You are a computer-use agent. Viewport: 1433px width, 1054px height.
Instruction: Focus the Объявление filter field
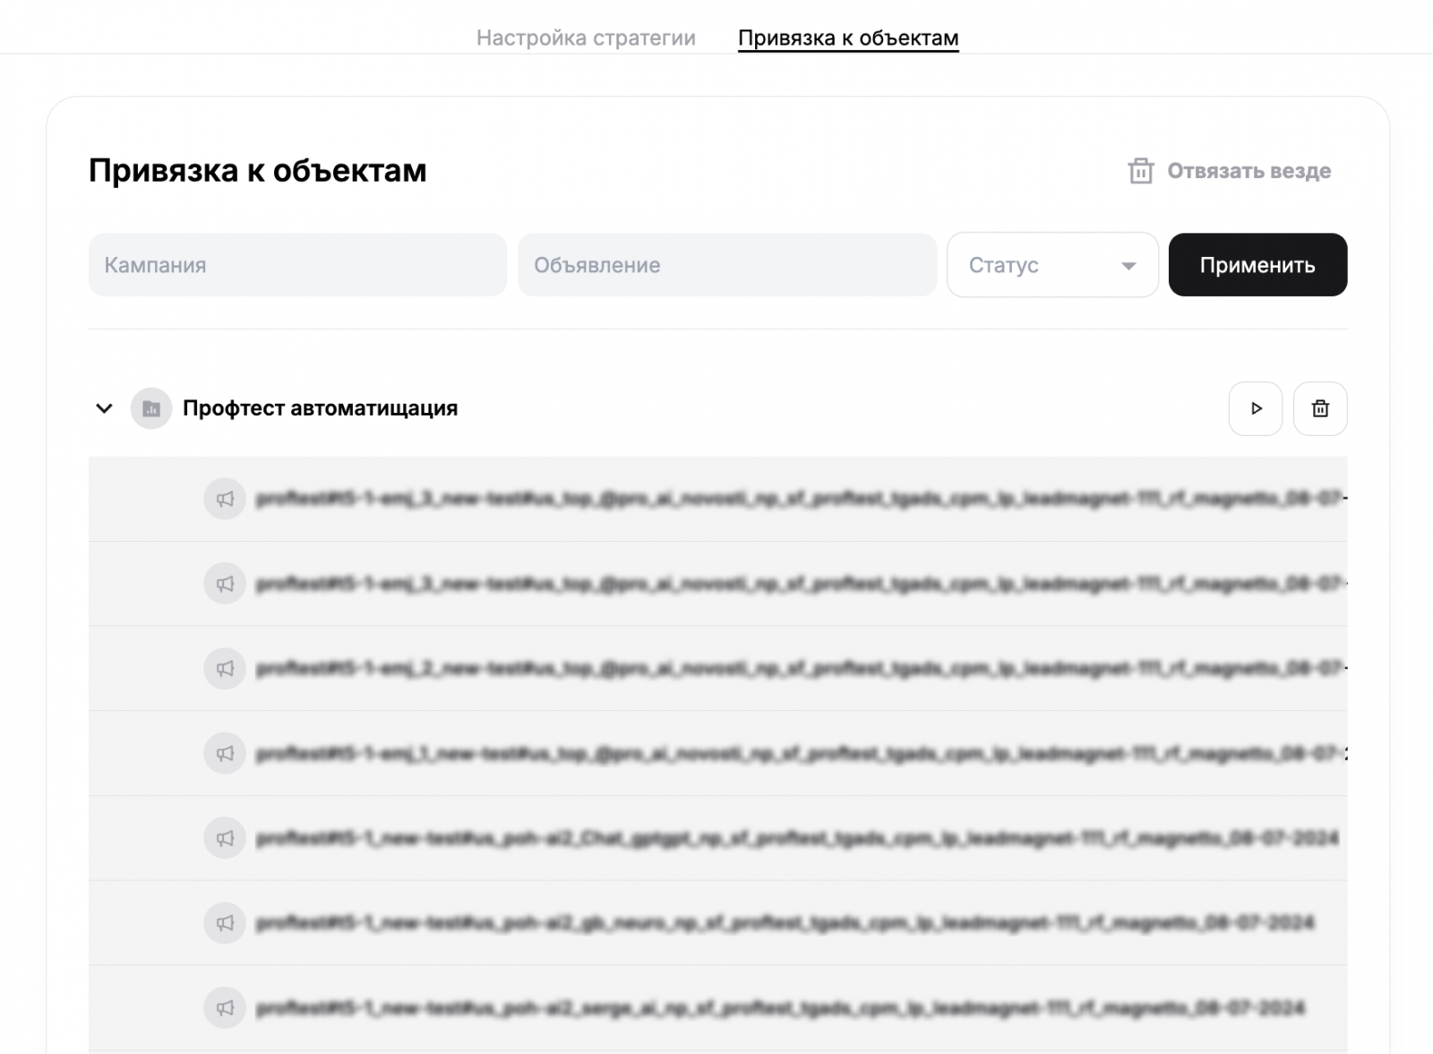click(x=727, y=265)
